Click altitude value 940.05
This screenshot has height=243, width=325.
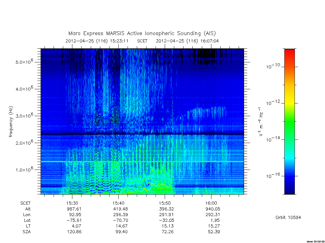[x=213, y=209]
